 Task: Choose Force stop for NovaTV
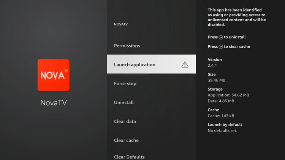pyautogui.click(x=151, y=84)
